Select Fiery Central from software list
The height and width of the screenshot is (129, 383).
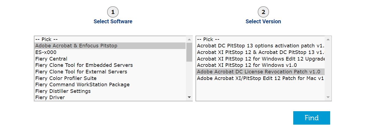pyautogui.click(x=51, y=59)
